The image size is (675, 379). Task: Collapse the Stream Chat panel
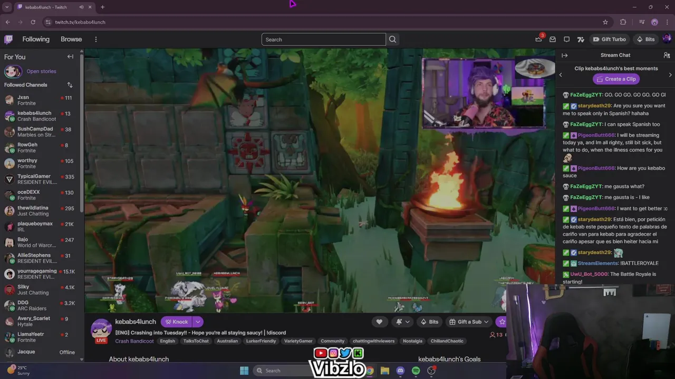(x=564, y=55)
